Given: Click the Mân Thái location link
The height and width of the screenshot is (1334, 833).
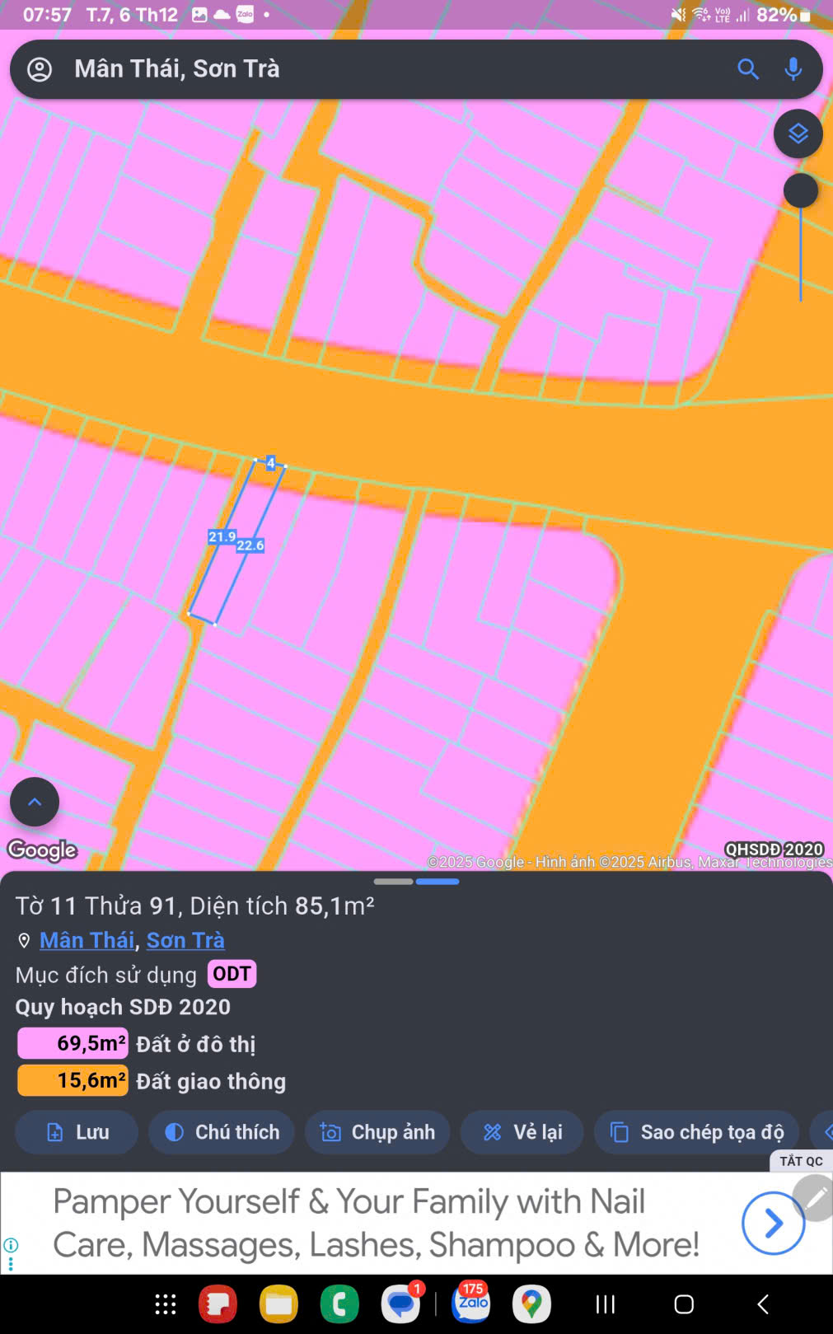Looking at the screenshot, I should pos(87,940).
